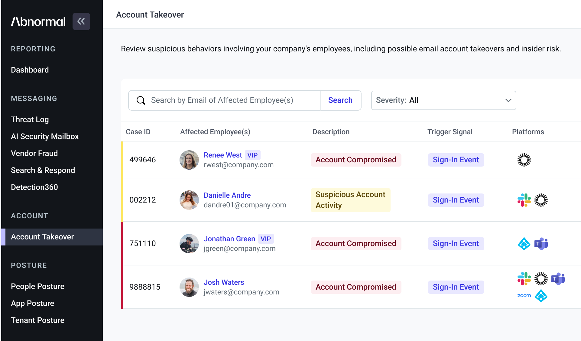The height and width of the screenshot is (341, 581).
Task: Click case ID 499646
Action: click(142, 160)
